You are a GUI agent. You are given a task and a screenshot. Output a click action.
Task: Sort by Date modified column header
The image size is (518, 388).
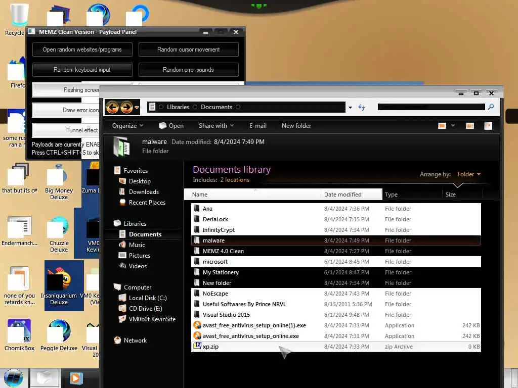pyautogui.click(x=352, y=195)
